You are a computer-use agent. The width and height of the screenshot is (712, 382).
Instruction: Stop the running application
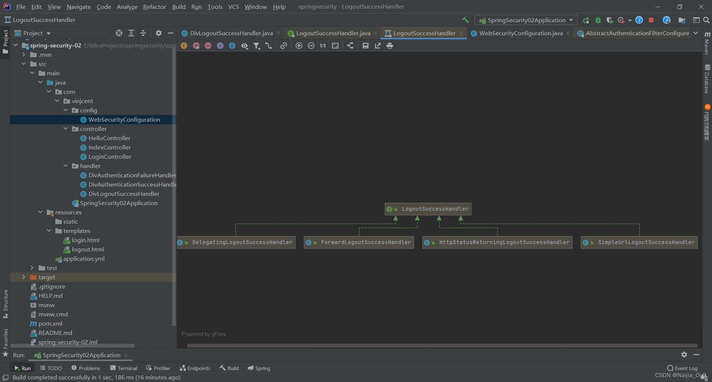tap(651, 20)
